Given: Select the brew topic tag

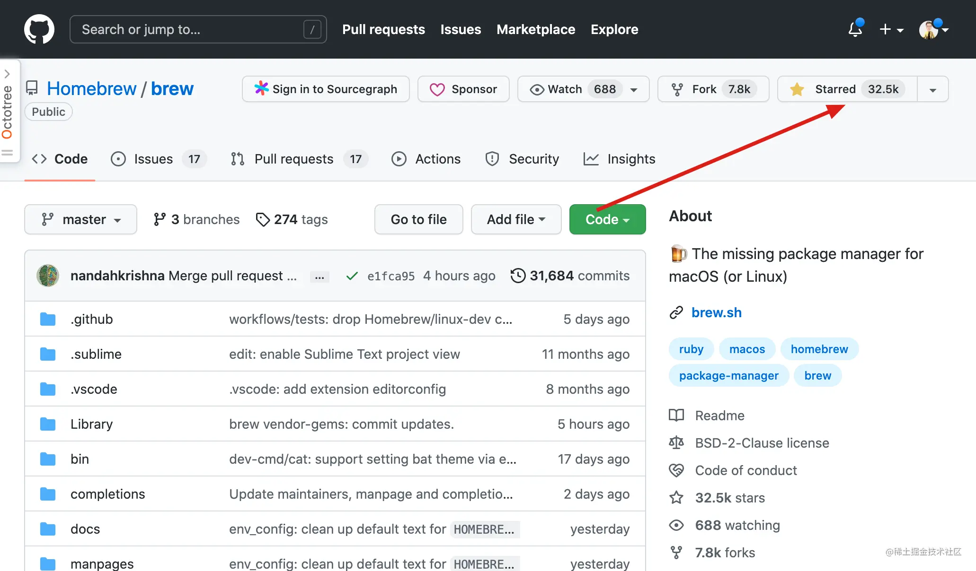Looking at the screenshot, I should pos(817,375).
